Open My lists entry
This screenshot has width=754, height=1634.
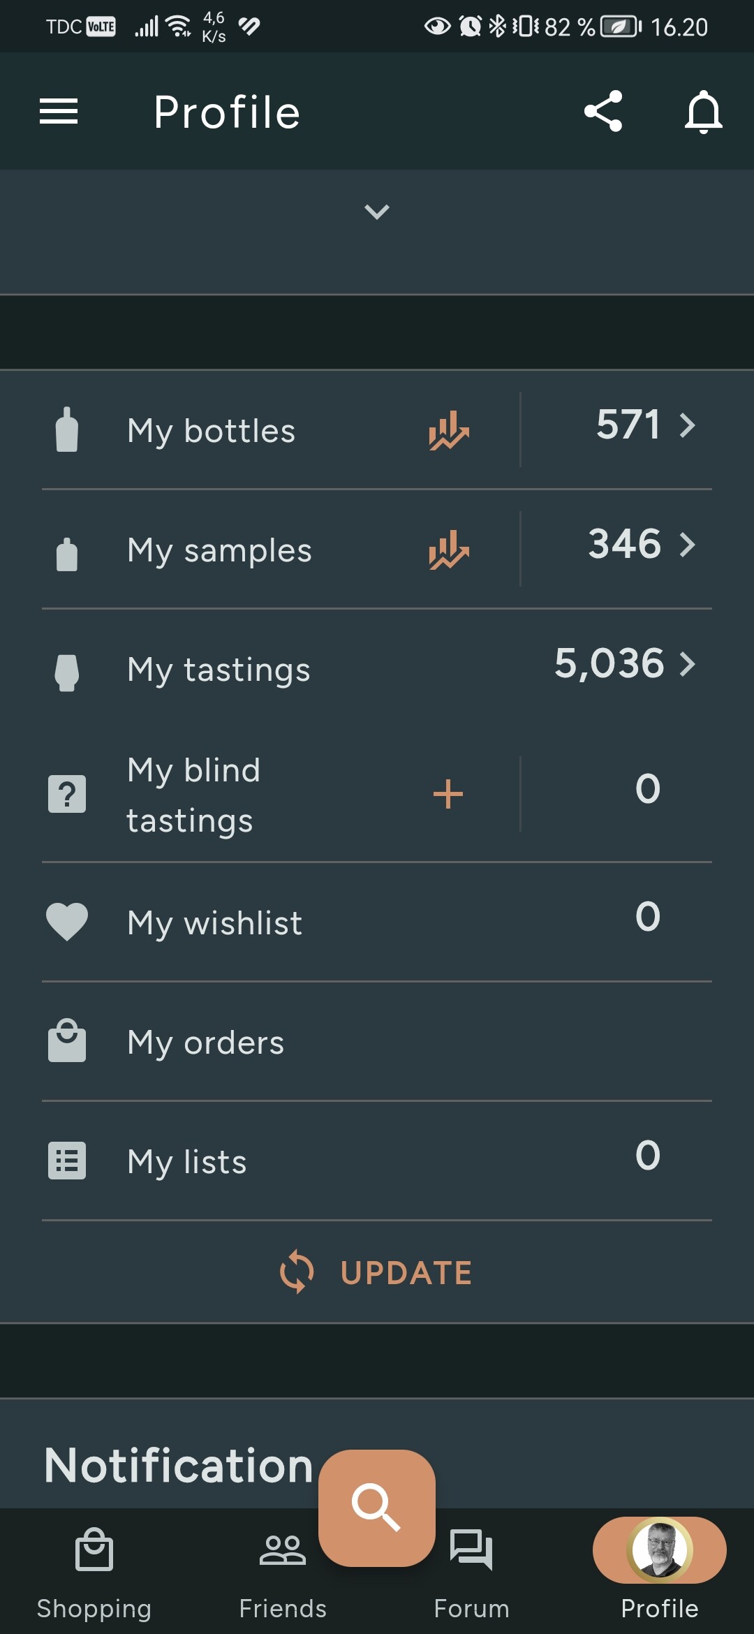coord(187,1161)
